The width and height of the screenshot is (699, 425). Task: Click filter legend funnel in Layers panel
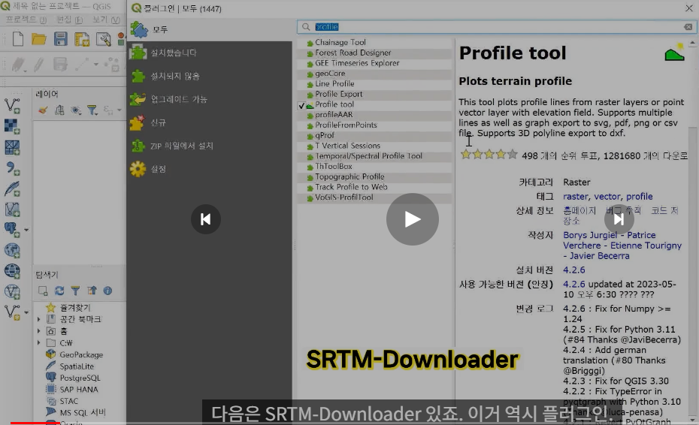(92, 110)
